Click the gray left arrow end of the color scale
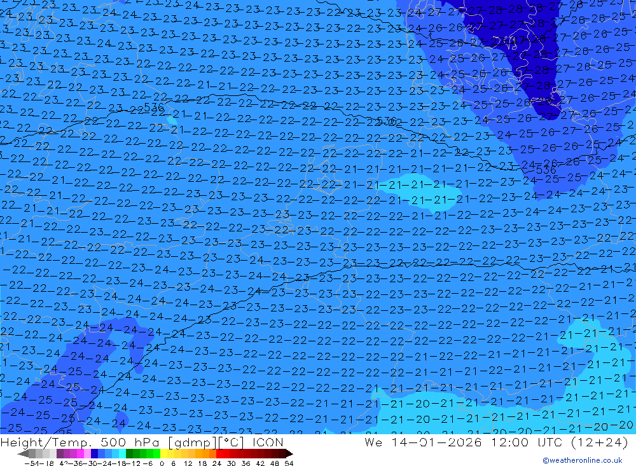The width and height of the screenshot is (636, 466). (23, 453)
